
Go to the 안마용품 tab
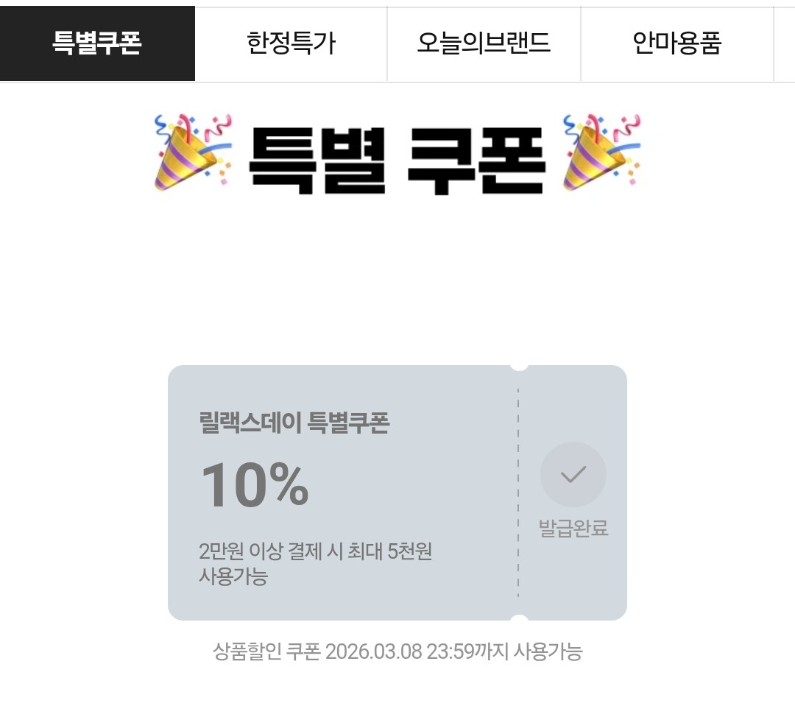coord(676,44)
